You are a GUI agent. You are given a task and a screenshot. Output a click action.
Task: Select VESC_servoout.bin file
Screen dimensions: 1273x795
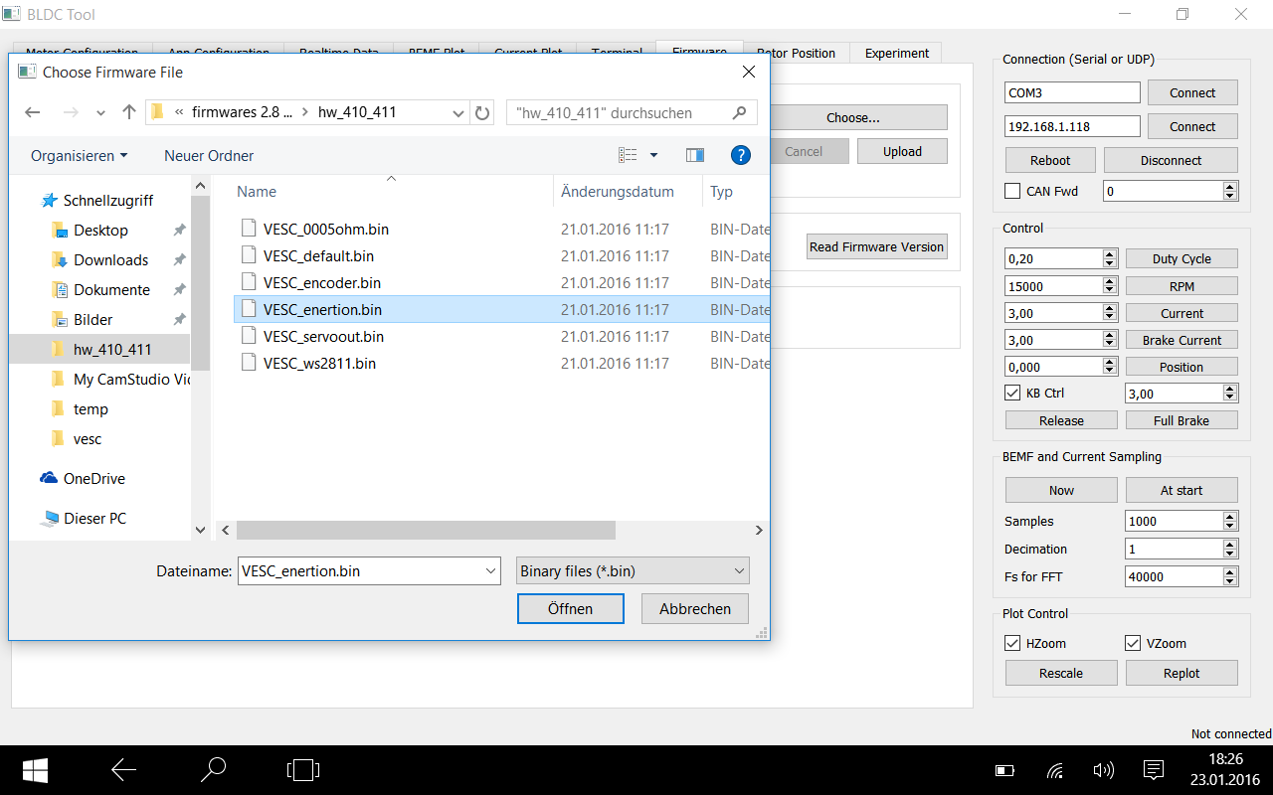[323, 337]
